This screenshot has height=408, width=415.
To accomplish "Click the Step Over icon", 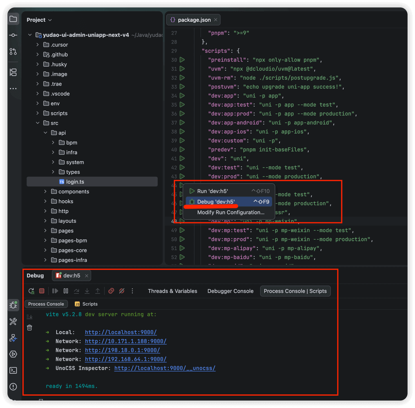I will pos(77,291).
